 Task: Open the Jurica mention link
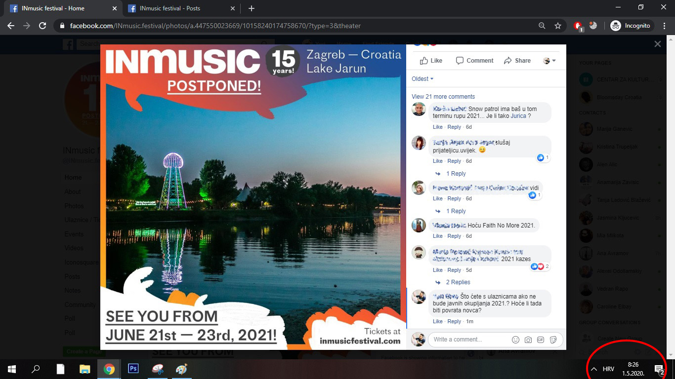[x=518, y=116]
